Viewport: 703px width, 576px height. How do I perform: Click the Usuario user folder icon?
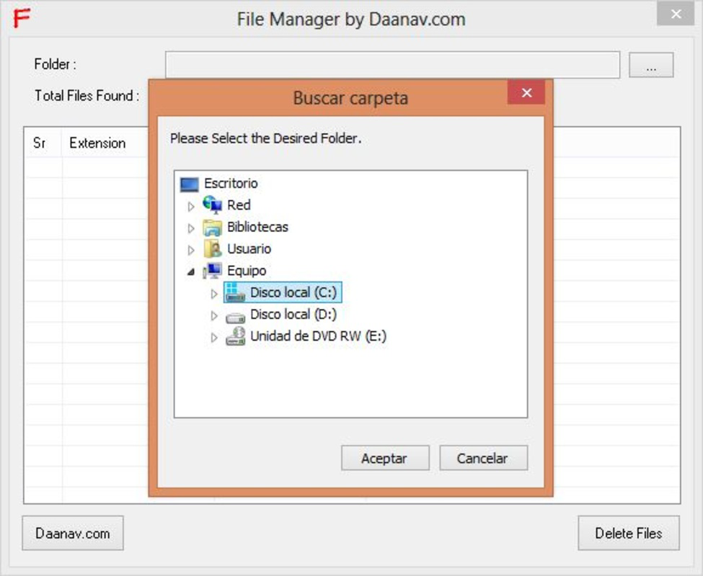tap(212, 249)
